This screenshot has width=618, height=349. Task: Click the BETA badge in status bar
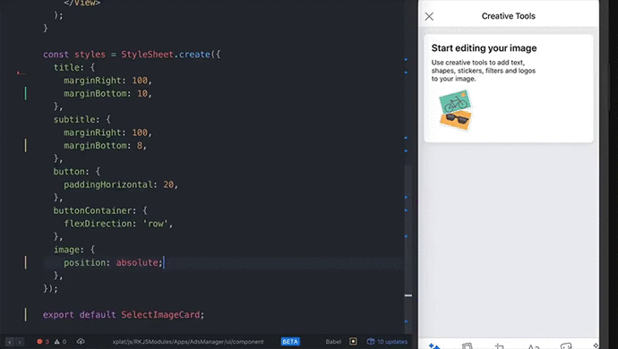[x=290, y=342]
